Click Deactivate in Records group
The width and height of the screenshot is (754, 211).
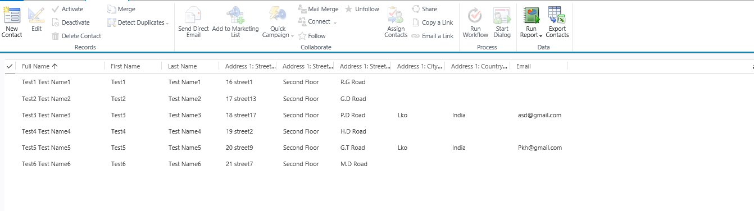click(71, 22)
